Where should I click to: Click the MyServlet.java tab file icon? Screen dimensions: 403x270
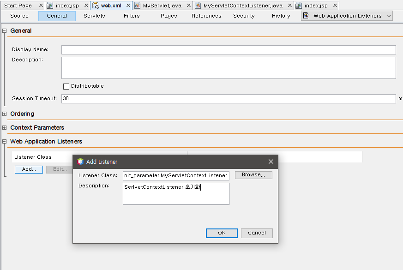coord(138,6)
